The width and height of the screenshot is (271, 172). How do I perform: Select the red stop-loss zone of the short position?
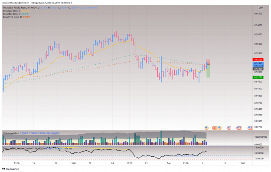coord(208,62)
